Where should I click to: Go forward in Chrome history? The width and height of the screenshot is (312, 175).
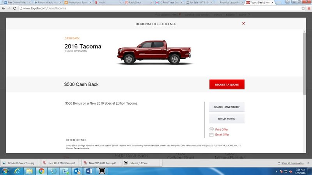(9, 8)
